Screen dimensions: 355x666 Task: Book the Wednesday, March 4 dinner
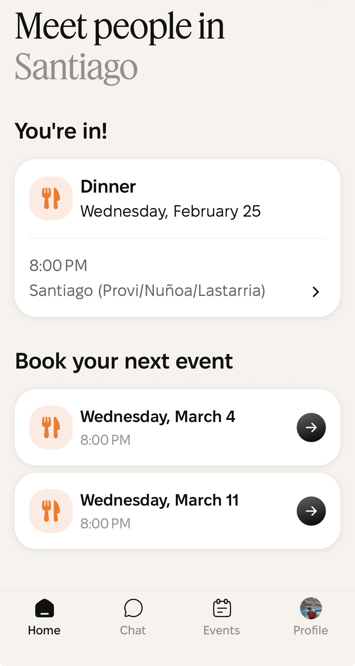pyautogui.click(x=311, y=427)
